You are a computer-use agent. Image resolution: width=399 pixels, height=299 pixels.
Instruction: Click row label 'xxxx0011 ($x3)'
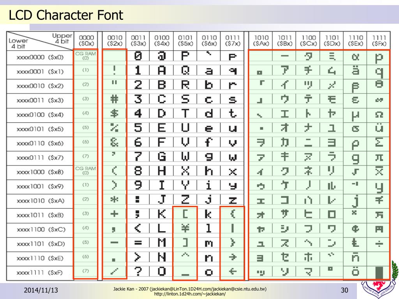40,100
